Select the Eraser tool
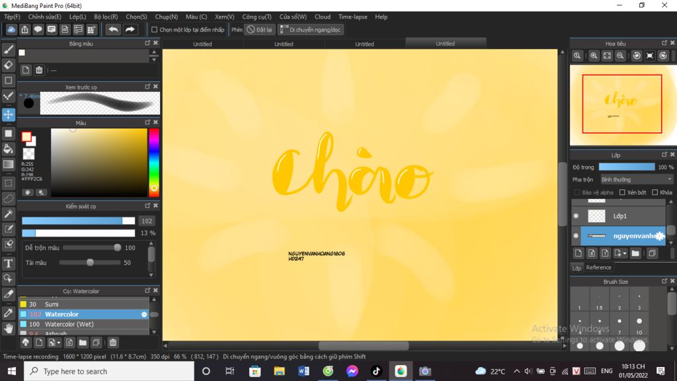 pyautogui.click(x=8, y=65)
